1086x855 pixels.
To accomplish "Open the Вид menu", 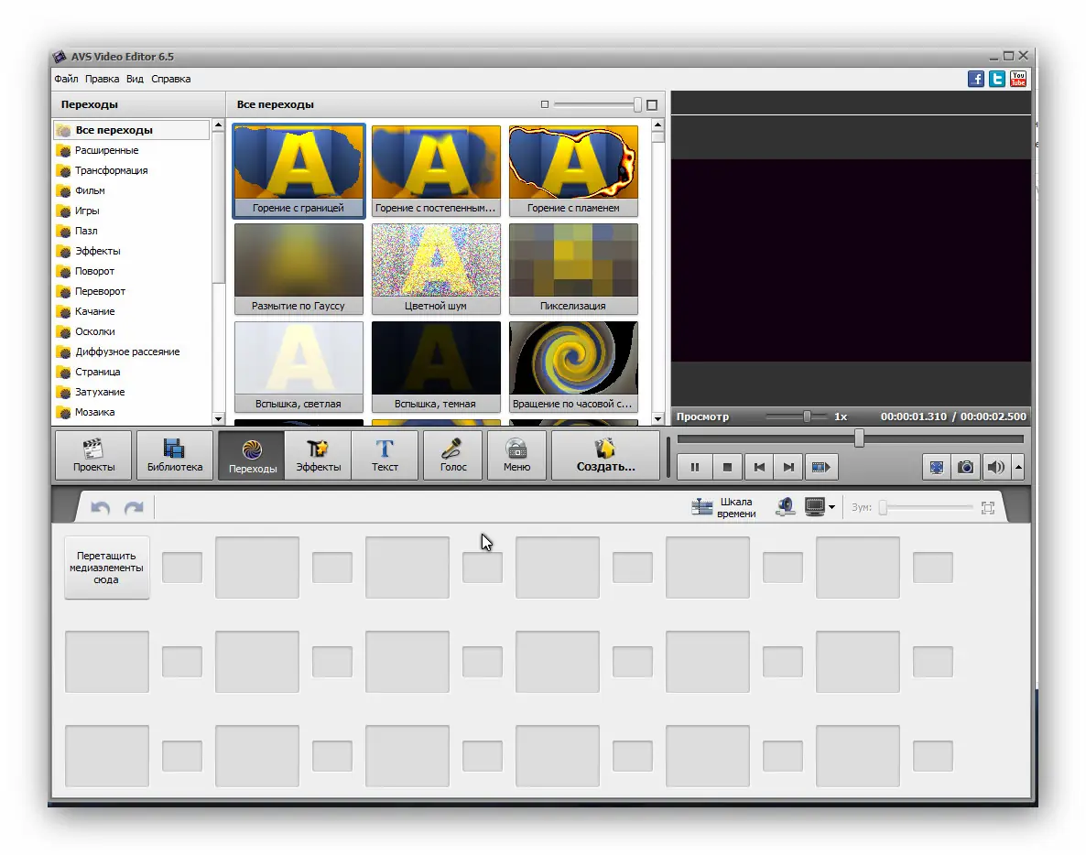I will point(135,79).
